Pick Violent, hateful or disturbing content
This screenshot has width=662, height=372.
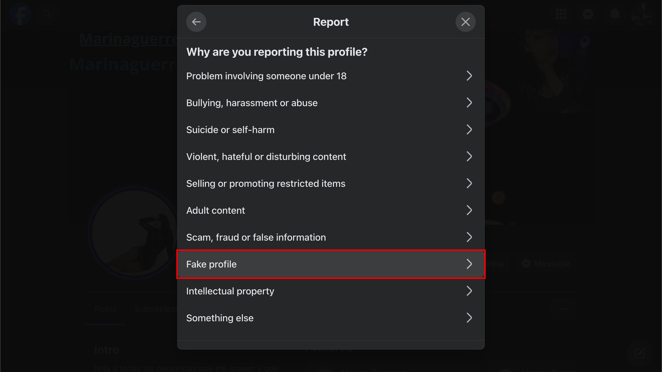click(266, 157)
